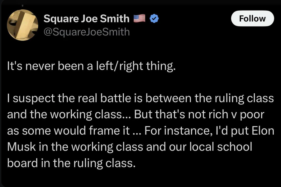This screenshot has height=187, width=281.
Task: Click the phrase "local school" in the tweet
Action: click(x=221, y=147)
